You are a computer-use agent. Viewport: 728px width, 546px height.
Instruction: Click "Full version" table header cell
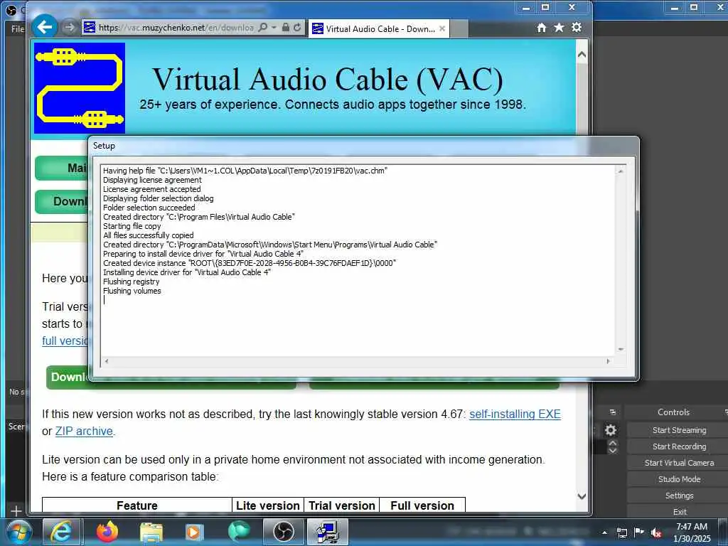[422, 505]
